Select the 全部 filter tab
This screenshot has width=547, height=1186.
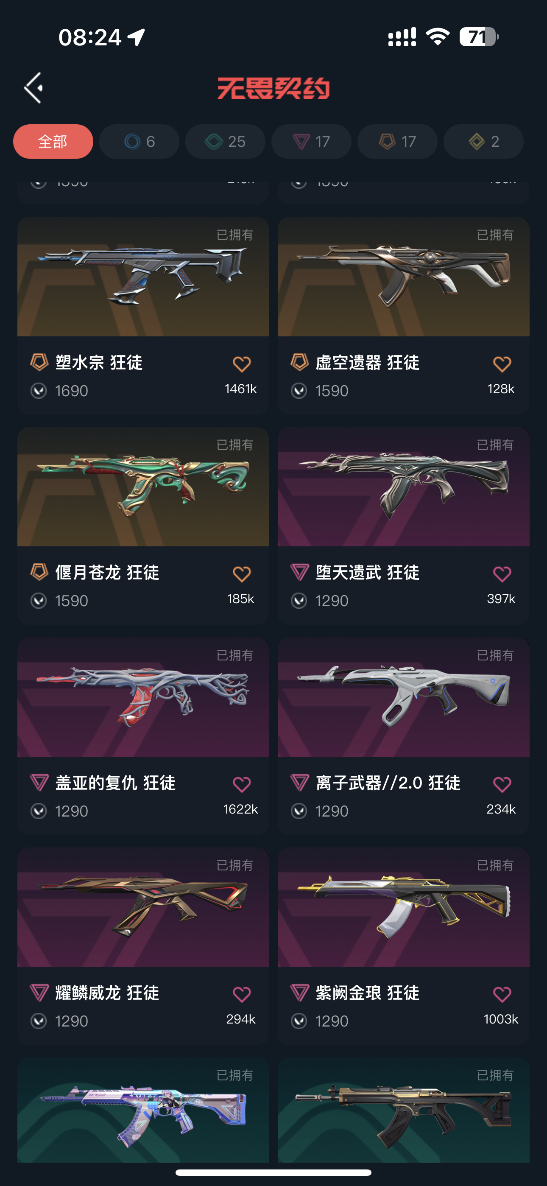(53, 141)
